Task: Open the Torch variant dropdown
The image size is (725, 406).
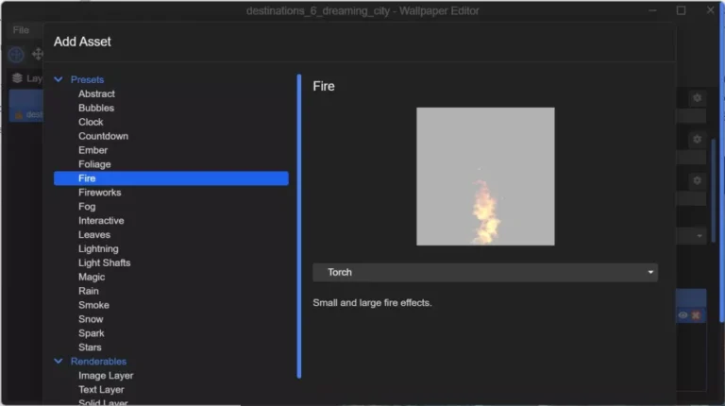Action: 485,272
